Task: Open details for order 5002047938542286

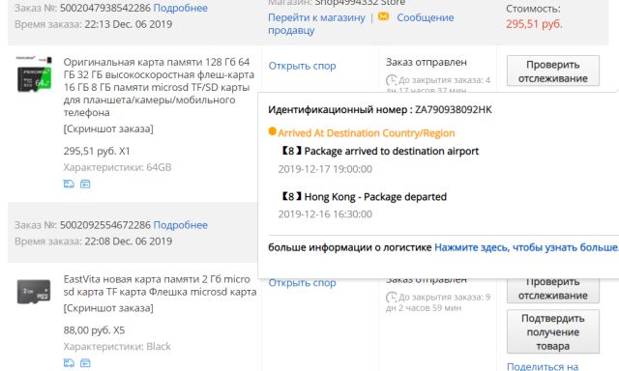Action: click(x=181, y=8)
